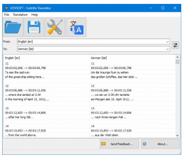Screen dimensions: 183x157
Task: Click subtitle number 13 in English column
Action: point(7,108)
